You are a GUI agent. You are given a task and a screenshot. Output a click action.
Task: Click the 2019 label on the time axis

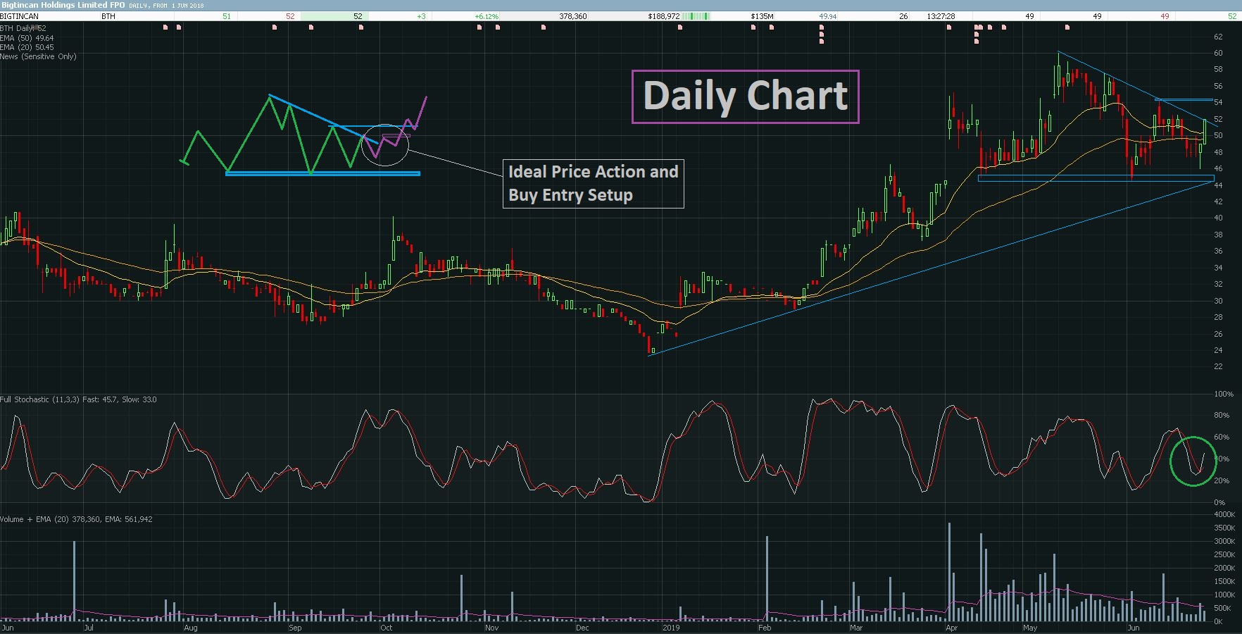click(x=671, y=627)
